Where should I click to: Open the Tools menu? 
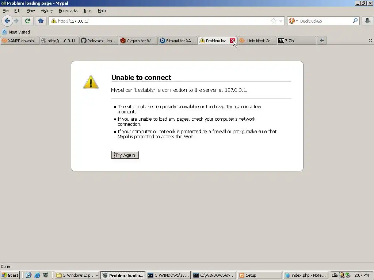coord(88,11)
